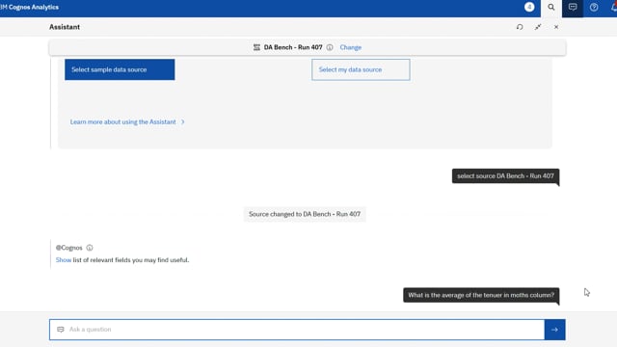Click the info icon next to @Cognos
Screen dimensions: 617x347
click(90, 248)
